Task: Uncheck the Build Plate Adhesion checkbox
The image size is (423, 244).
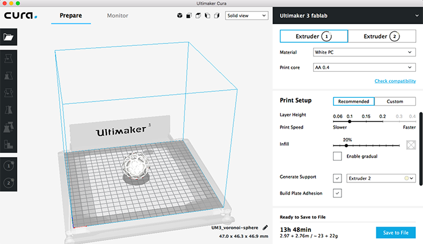Action: pos(337,193)
